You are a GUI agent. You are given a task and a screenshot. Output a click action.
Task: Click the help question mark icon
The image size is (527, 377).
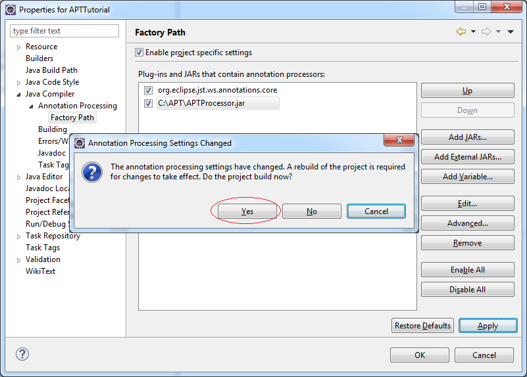(22, 354)
